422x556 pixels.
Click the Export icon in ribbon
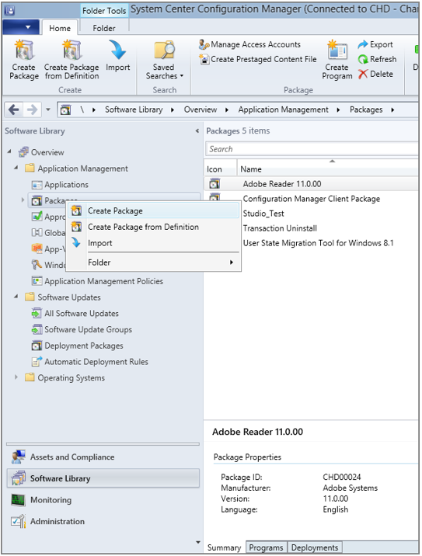375,45
